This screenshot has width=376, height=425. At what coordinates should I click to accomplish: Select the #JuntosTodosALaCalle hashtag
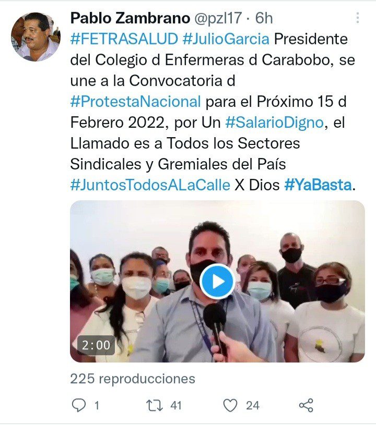(150, 185)
